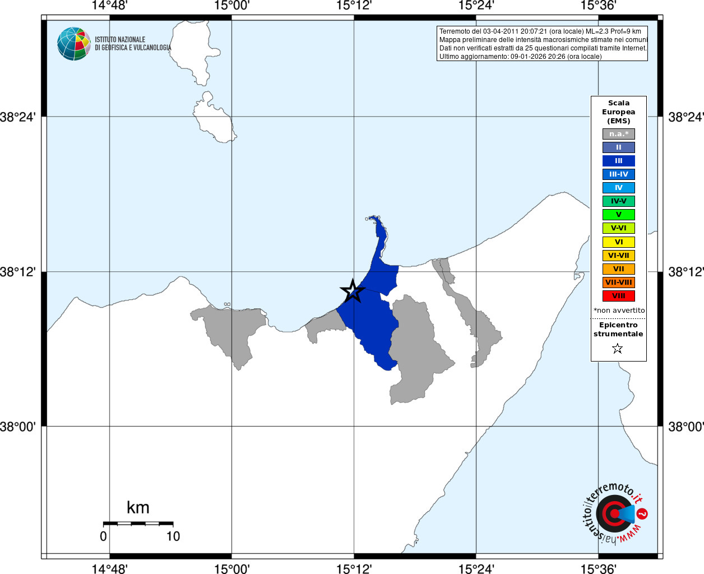Click the 'Scala Europea (EMS)' legend title
The height and width of the screenshot is (574, 704).
[619, 112]
